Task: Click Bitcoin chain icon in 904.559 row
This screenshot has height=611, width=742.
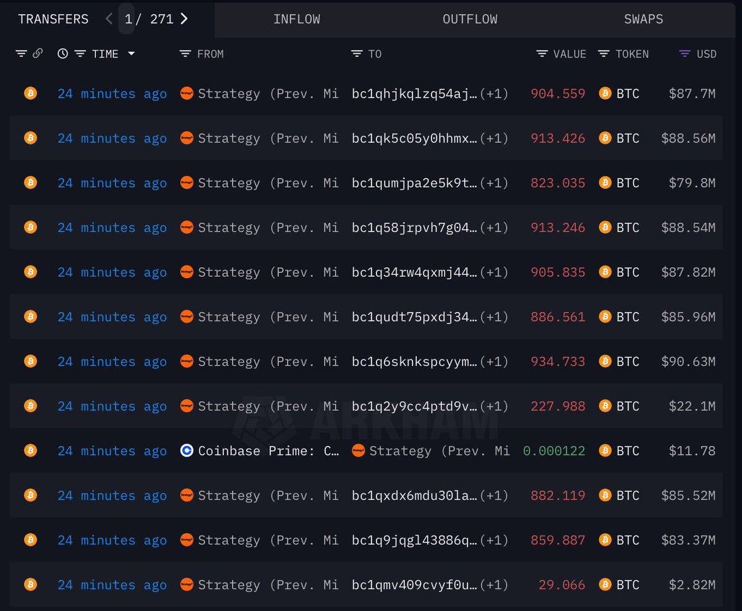Action: tap(30, 93)
